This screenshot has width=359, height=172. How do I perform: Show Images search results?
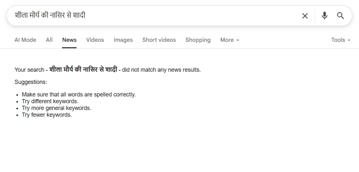click(123, 40)
